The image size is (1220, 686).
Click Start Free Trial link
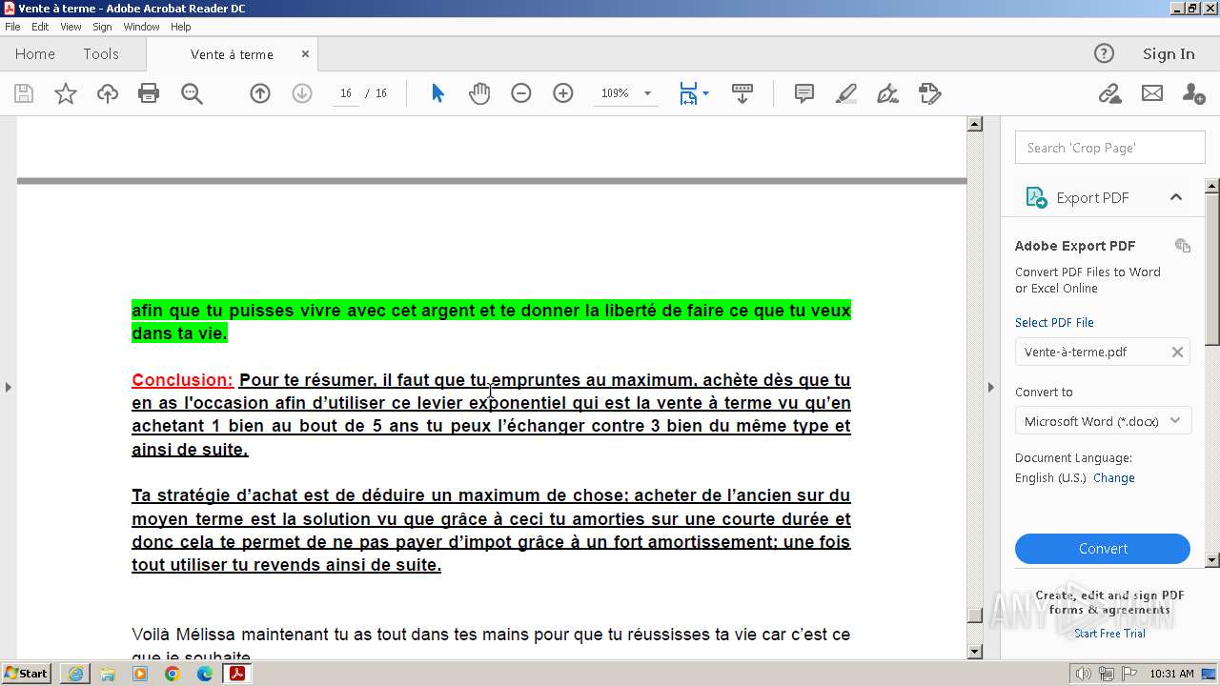click(1109, 634)
